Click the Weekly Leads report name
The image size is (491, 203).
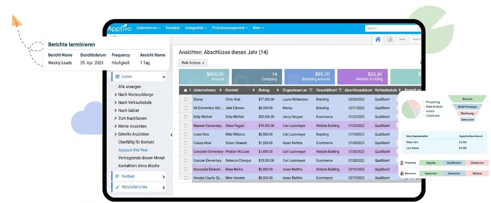point(60,63)
